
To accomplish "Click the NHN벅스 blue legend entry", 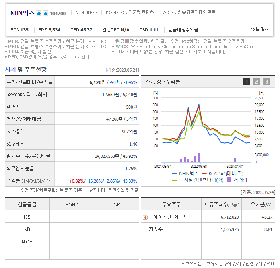I will (x=185, y=173).
